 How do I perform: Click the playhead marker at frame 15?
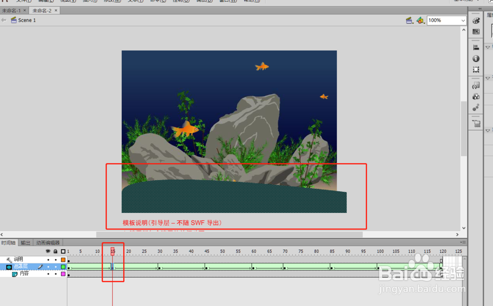[112, 251]
